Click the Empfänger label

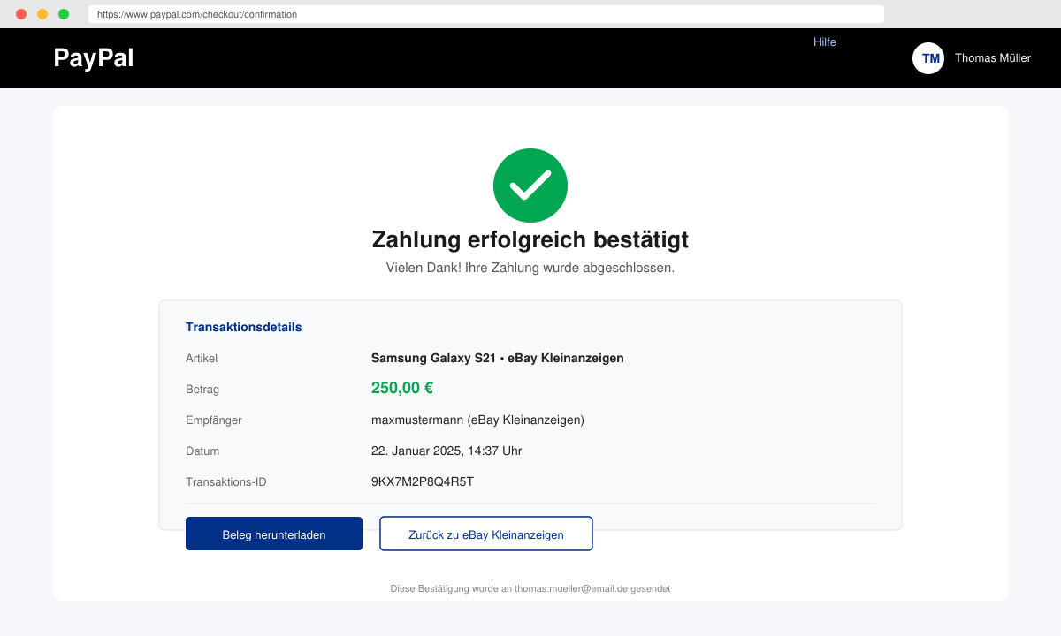click(214, 420)
